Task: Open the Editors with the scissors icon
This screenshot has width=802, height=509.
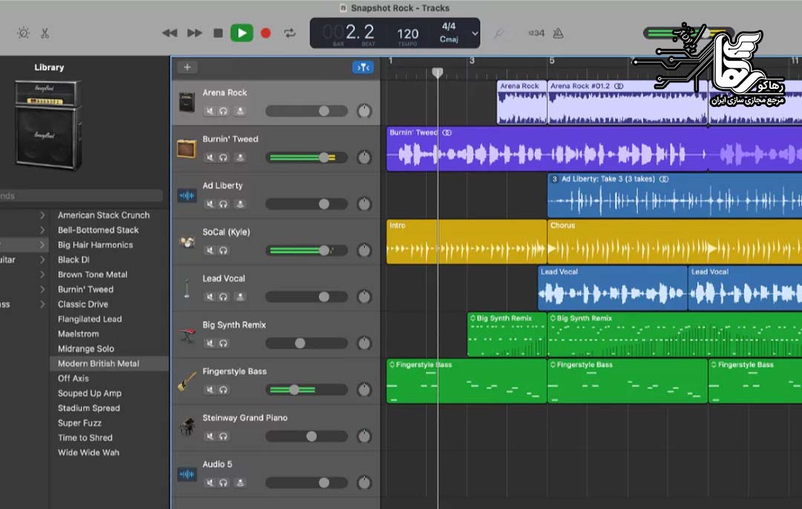Action: pyautogui.click(x=45, y=33)
